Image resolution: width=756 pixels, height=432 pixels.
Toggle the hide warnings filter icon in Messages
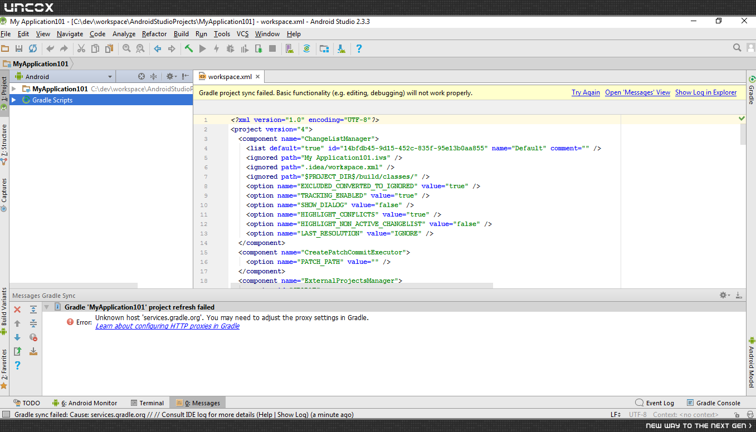click(33, 337)
